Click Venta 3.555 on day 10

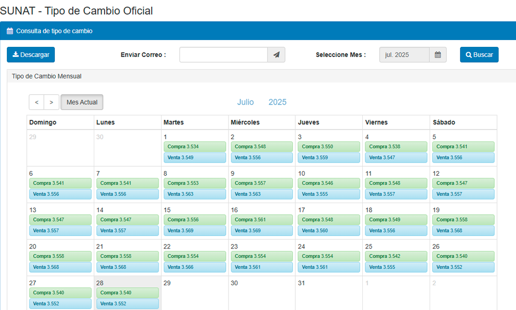coord(329,194)
